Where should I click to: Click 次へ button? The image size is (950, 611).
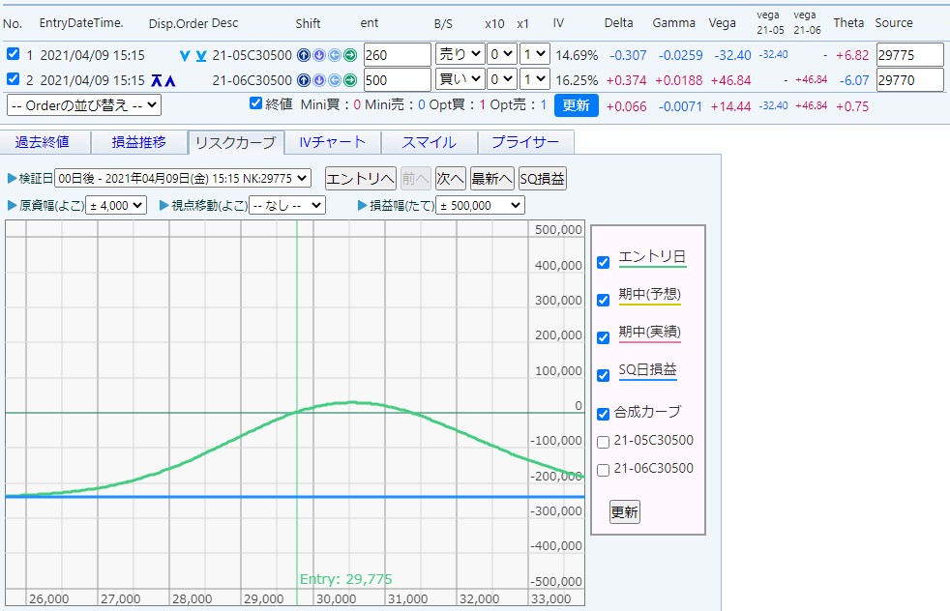450,179
